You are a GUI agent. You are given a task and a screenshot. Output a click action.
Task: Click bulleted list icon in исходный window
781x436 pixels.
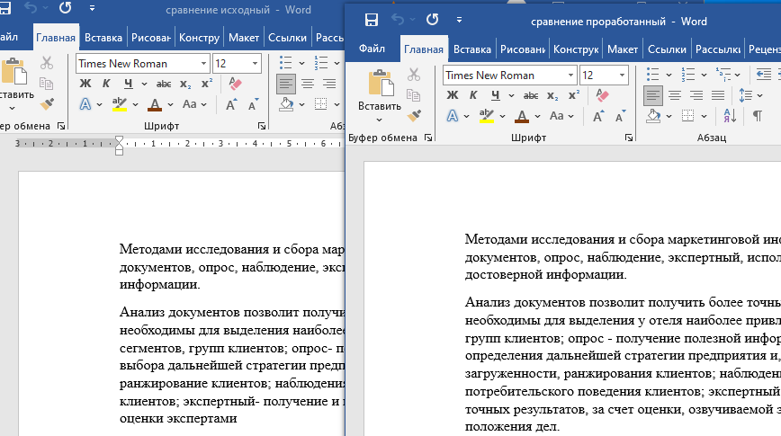point(286,63)
